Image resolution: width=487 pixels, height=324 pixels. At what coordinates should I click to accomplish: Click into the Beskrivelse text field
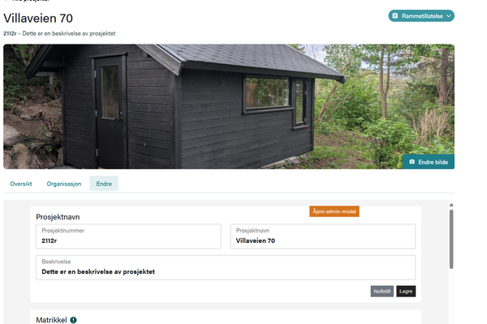coord(226,267)
